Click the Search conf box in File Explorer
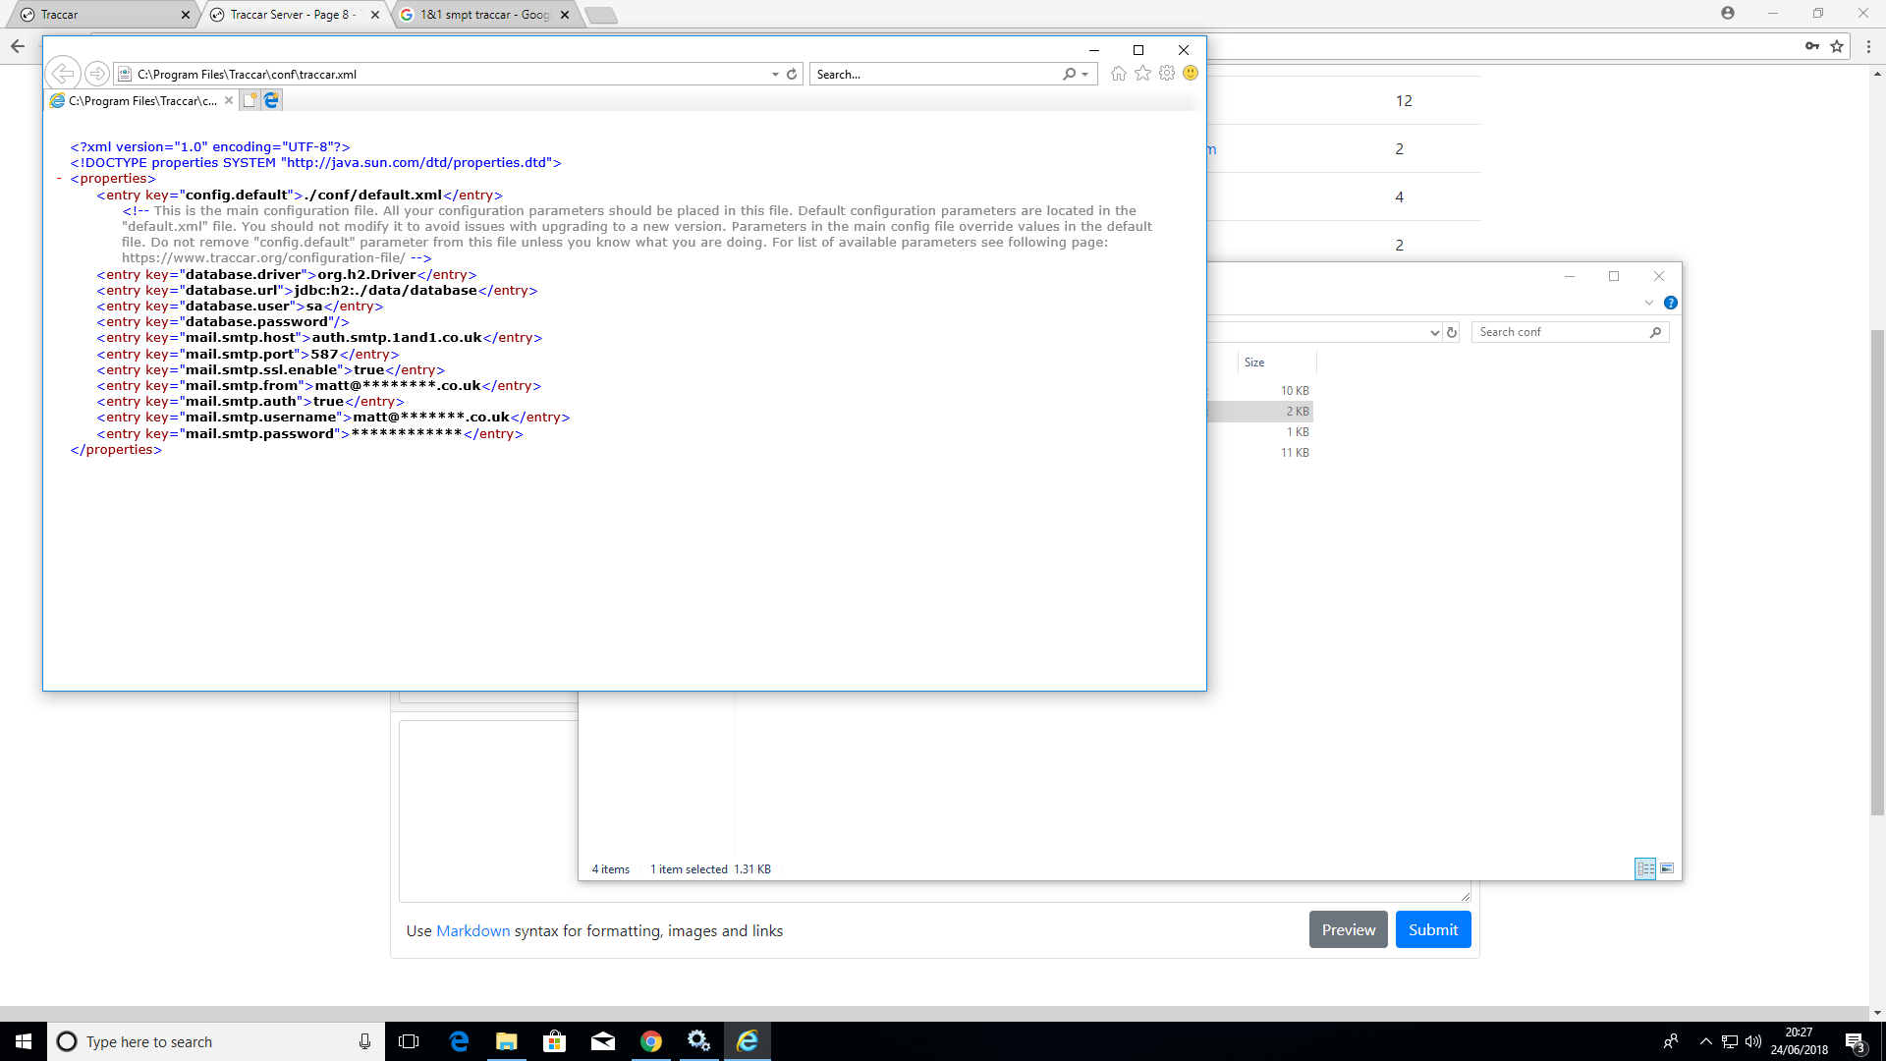The width and height of the screenshot is (1886, 1061). (x=1561, y=332)
